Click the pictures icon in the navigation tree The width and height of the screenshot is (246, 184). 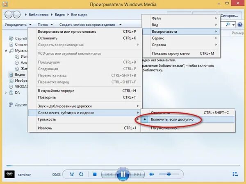[x=11, y=81]
